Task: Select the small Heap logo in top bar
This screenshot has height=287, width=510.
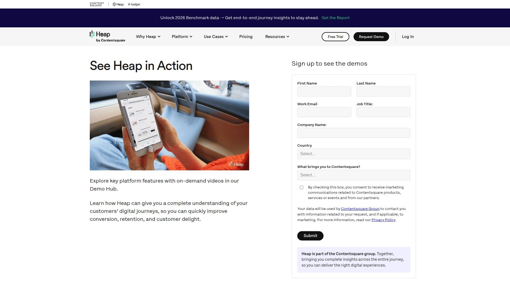Action: pos(118,4)
